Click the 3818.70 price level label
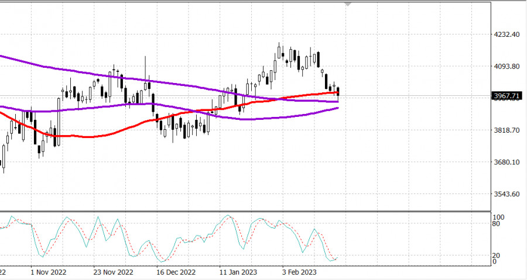Viewport: 527px width, 280px height. (x=507, y=130)
